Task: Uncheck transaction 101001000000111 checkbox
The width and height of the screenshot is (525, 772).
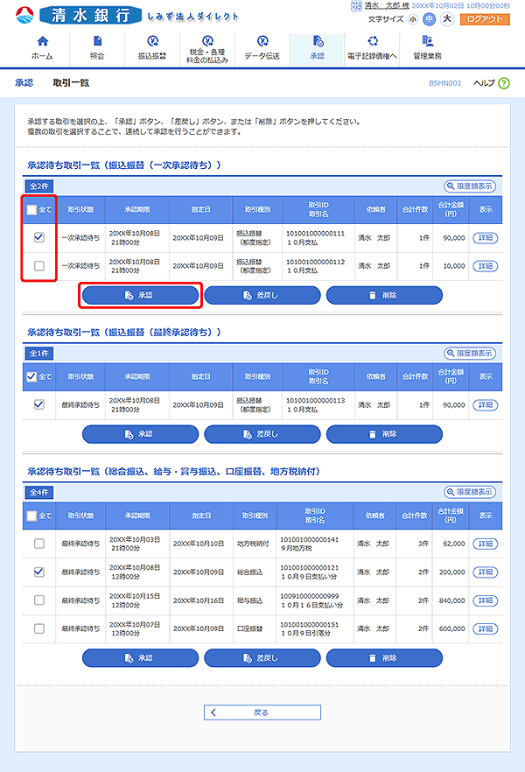Action: click(38, 237)
